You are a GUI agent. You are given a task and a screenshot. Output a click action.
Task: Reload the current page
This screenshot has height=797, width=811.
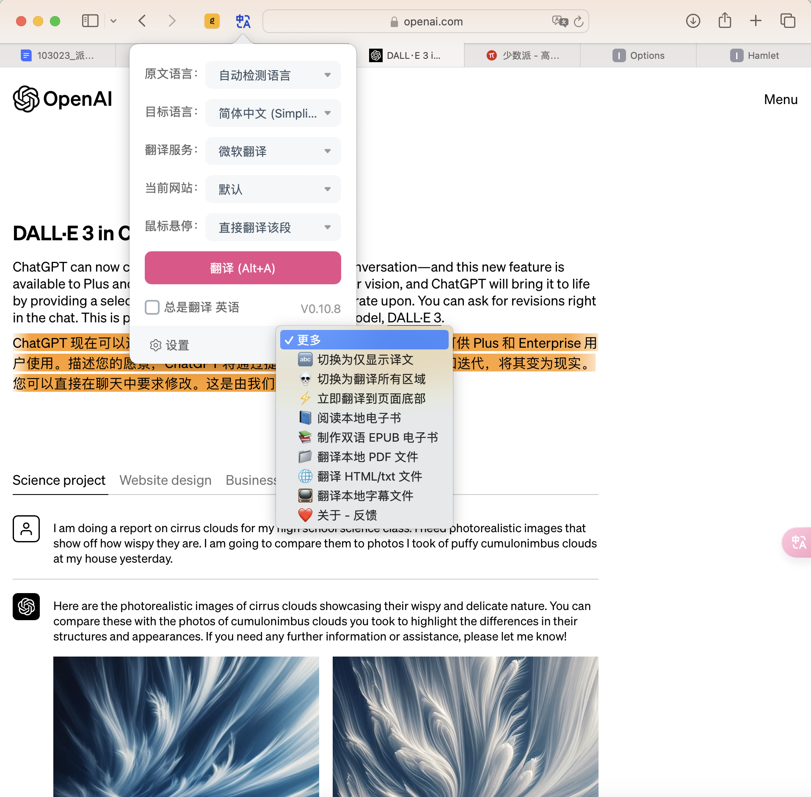(579, 21)
